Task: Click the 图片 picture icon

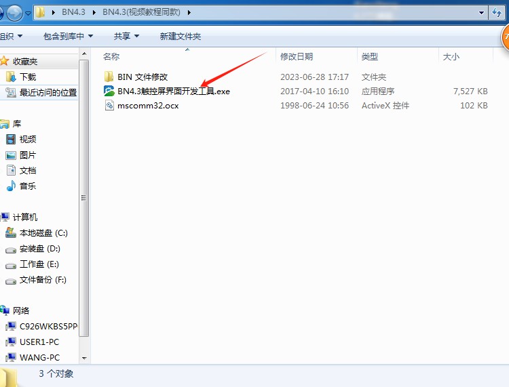Action: coord(11,155)
